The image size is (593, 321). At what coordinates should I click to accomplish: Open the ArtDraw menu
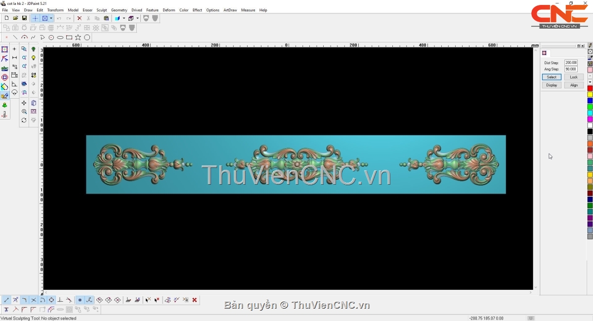(230, 10)
